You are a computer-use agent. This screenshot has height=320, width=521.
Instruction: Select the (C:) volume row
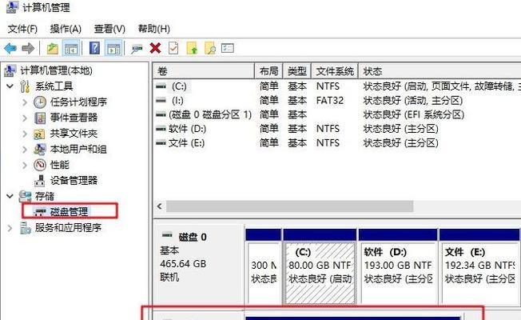337,86
